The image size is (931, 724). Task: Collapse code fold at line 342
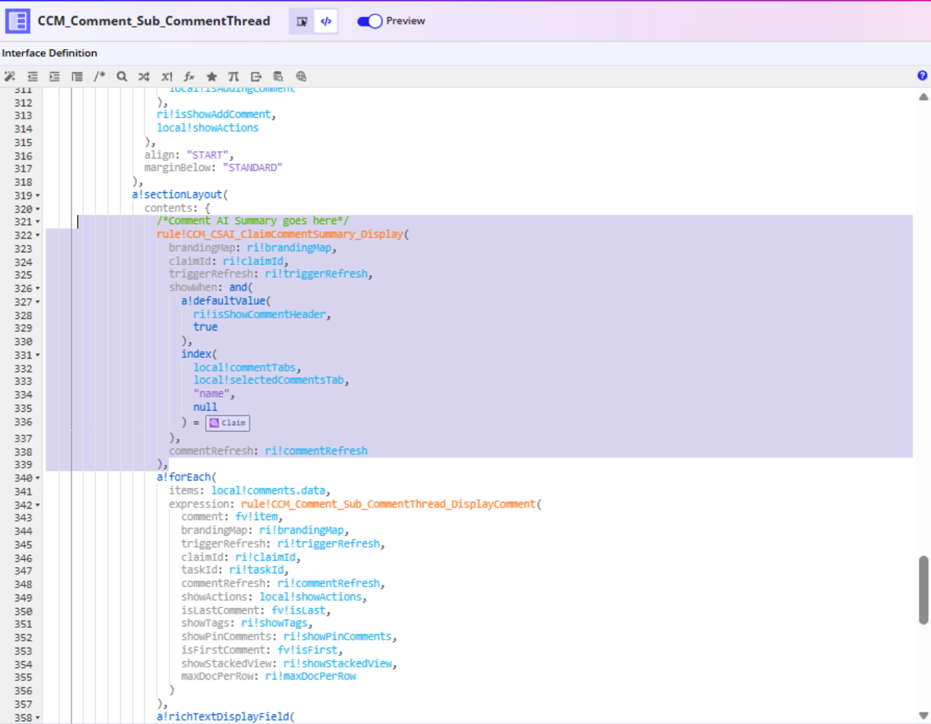tap(37, 505)
